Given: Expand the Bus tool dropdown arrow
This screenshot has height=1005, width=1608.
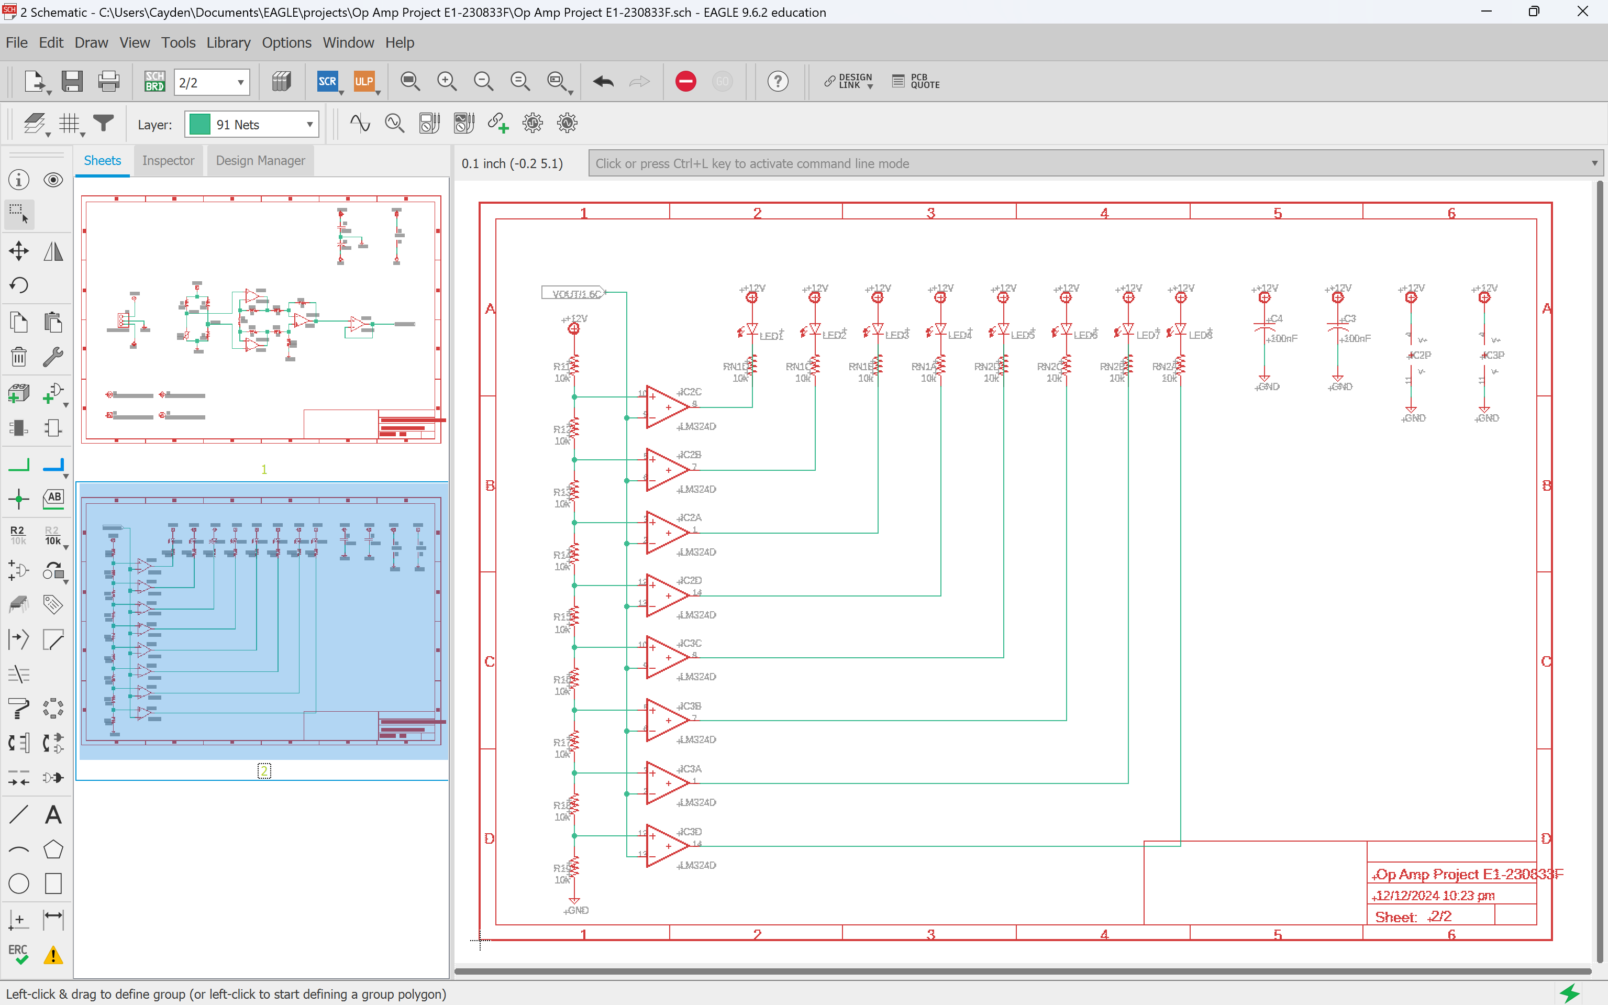Looking at the screenshot, I should 66,476.
